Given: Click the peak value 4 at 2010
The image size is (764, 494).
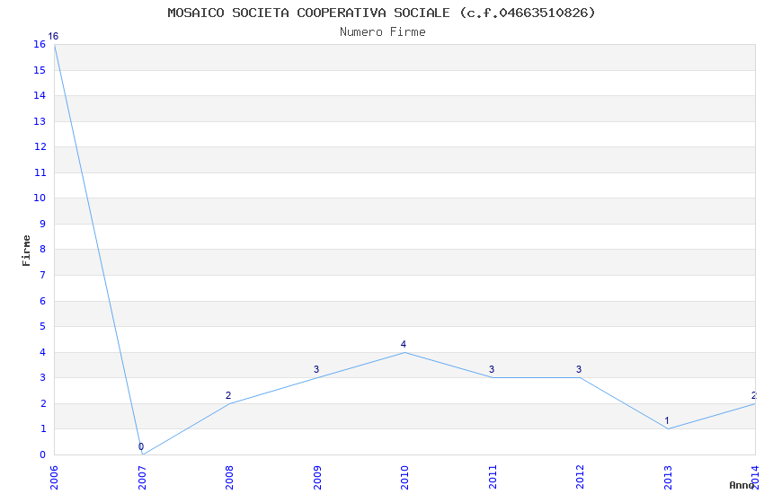Looking at the screenshot, I should click(404, 344).
